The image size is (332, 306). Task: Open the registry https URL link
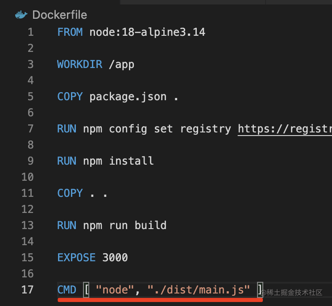285,129
